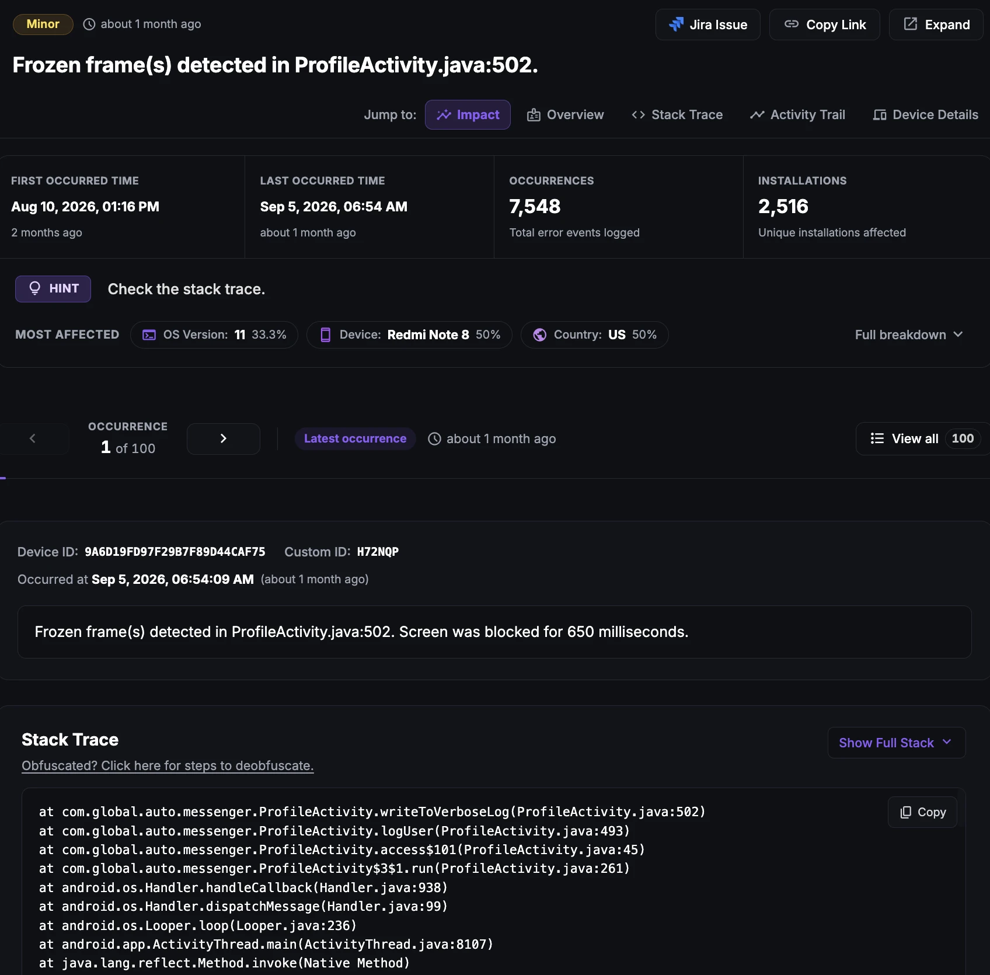Expand the issue to full view
The width and height of the screenshot is (990, 975).
[x=936, y=25]
